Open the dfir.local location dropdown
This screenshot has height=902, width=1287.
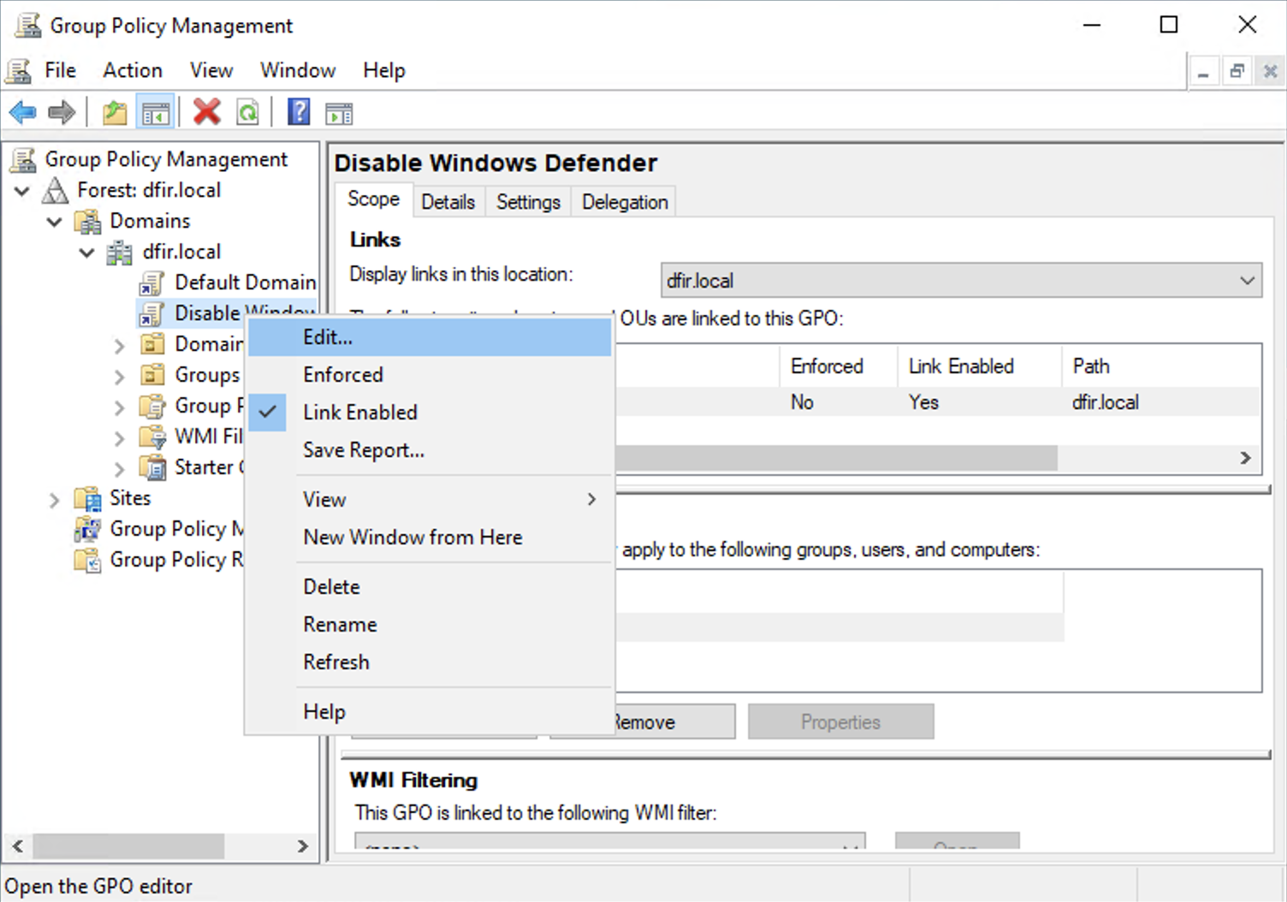(x=960, y=281)
